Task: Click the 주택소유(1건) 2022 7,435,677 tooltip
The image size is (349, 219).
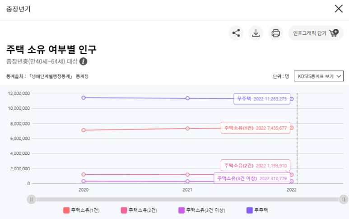Action: pyautogui.click(x=256, y=128)
